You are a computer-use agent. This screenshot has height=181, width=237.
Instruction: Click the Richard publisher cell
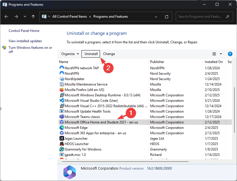point(156,155)
